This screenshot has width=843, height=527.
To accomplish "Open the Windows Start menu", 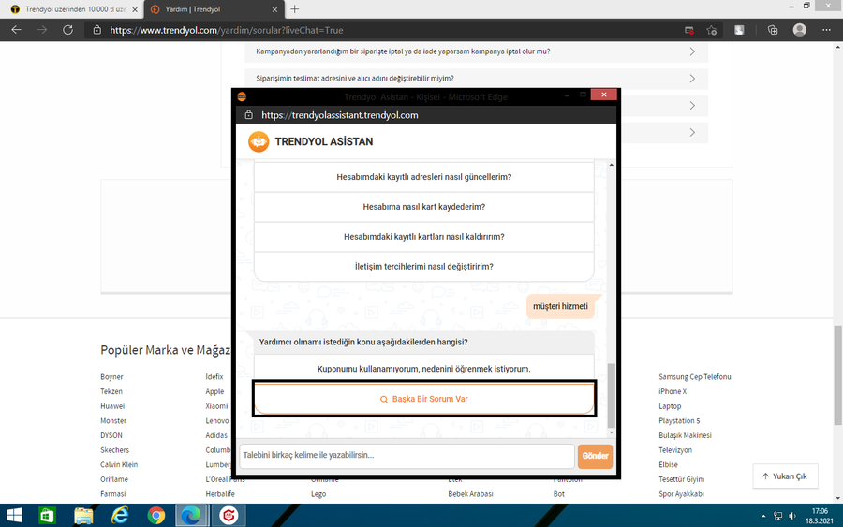I will click(14, 516).
